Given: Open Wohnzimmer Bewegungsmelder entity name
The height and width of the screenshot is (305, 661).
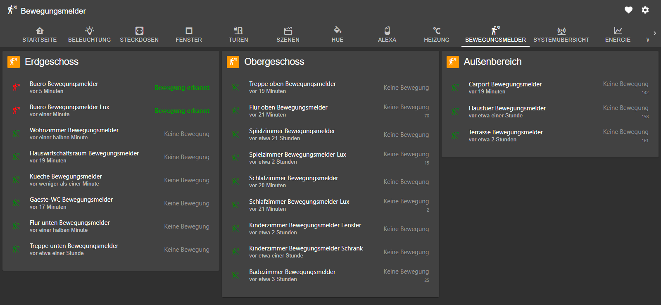Looking at the screenshot, I should pos(74,130).
